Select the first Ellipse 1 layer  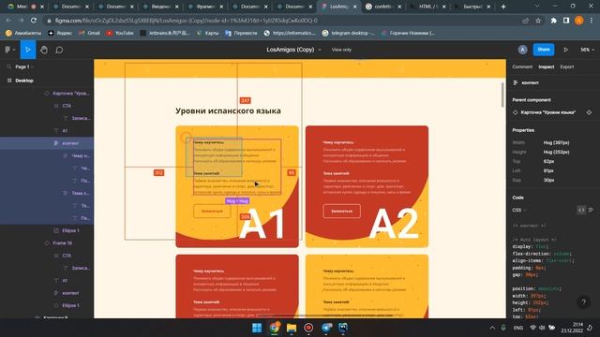pos(70,230)
